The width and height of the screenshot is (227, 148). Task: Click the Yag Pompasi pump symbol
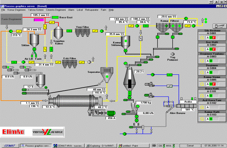click(173, 54)
